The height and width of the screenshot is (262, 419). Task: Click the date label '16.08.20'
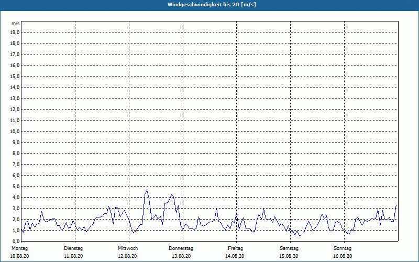coord(343,256)
